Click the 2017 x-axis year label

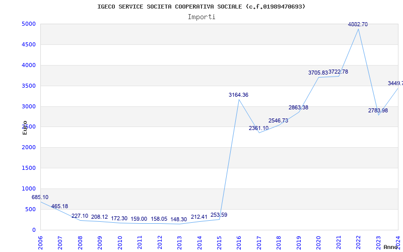point(259,242)
